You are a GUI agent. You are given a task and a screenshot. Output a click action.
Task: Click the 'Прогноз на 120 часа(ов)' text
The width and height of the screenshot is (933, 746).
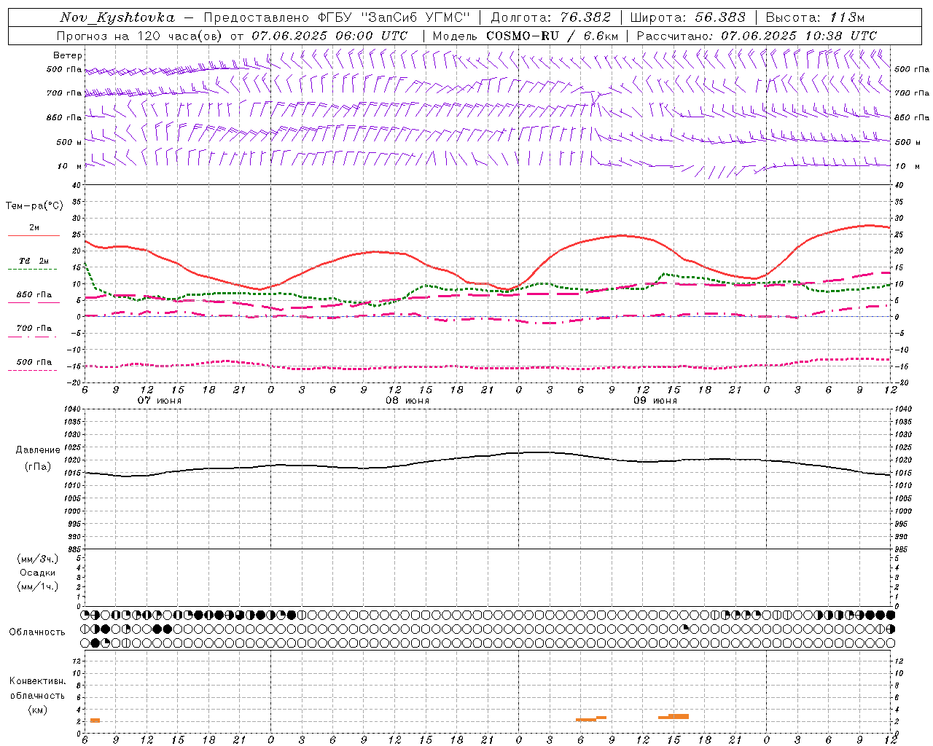pyautogui.click(x=138, y=36)
